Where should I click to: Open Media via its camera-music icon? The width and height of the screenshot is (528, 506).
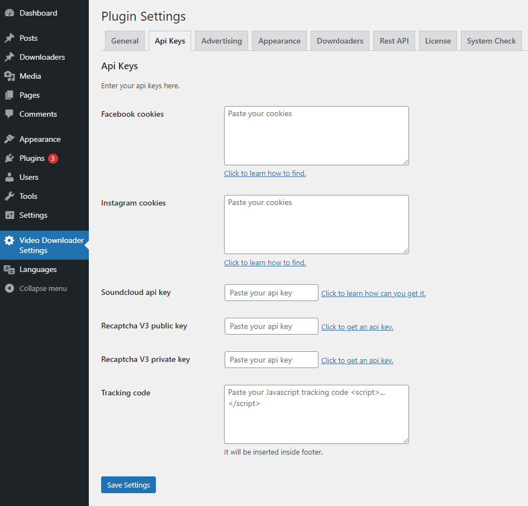coord(9,76)
